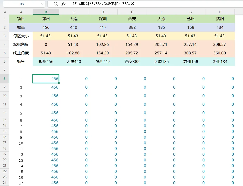
Task: Click label cell 西安382
Action: (x=132, y=62)
